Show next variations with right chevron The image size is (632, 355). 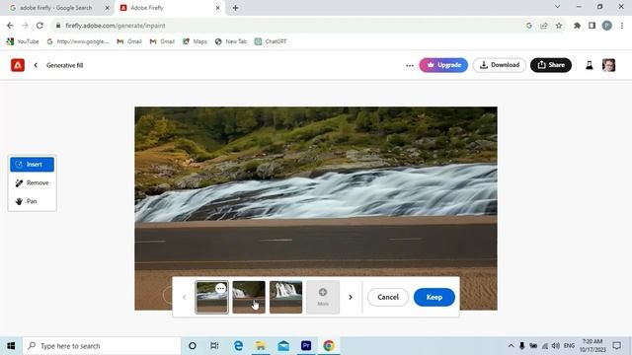[x=351, y=297]
